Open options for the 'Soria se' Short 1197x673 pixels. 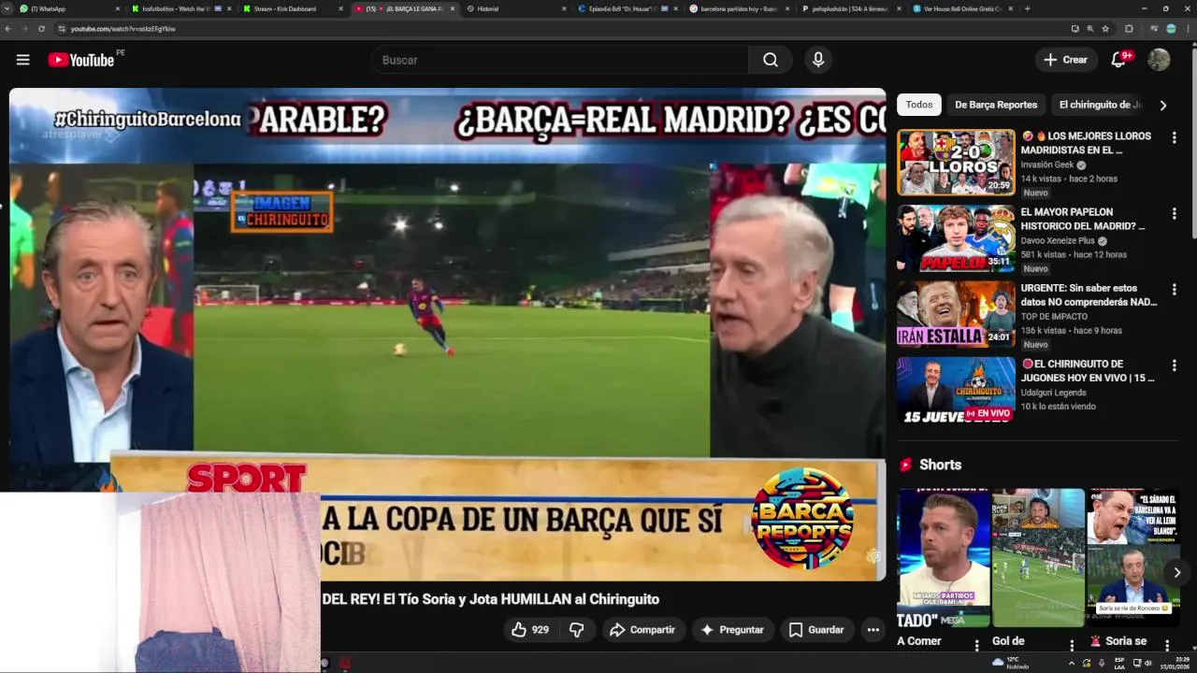pyautogui.click(x=1166, y=645)
